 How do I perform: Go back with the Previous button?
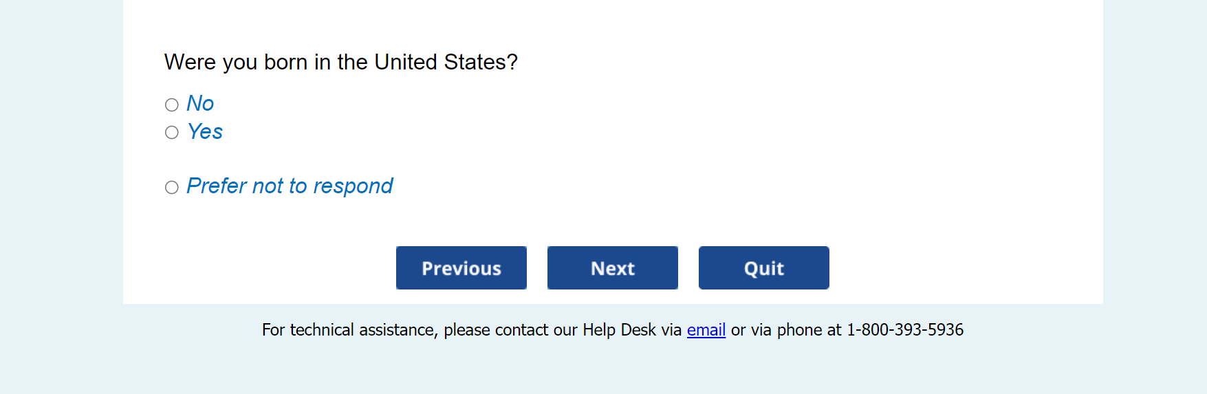461,267
